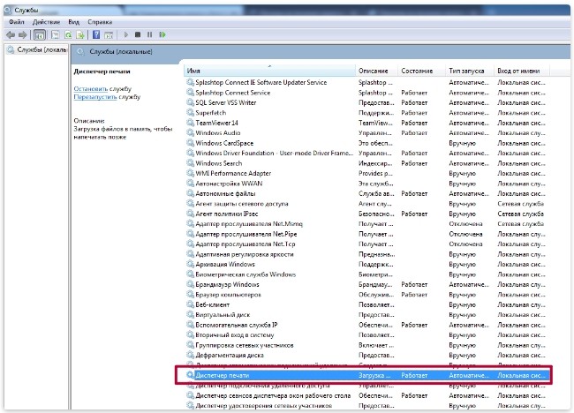The width and height of the screenshot is (574, 413).
Task: Click the Pause service icon
Action: click(x=150, y=34)
